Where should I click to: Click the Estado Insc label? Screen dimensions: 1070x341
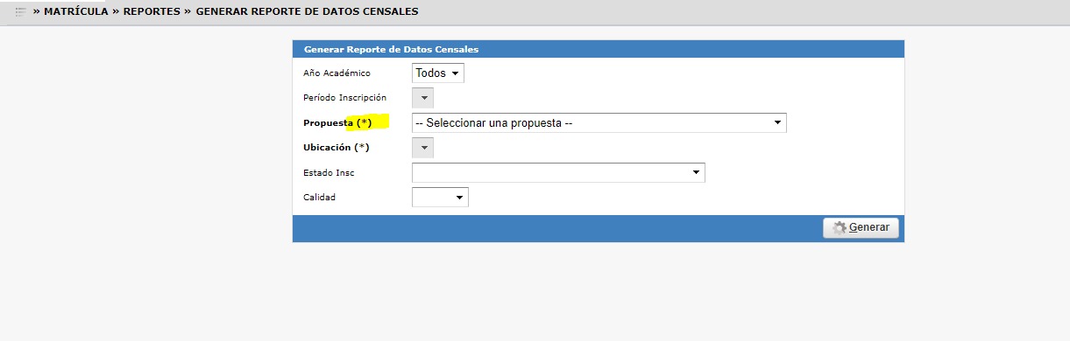pos(329,173)
